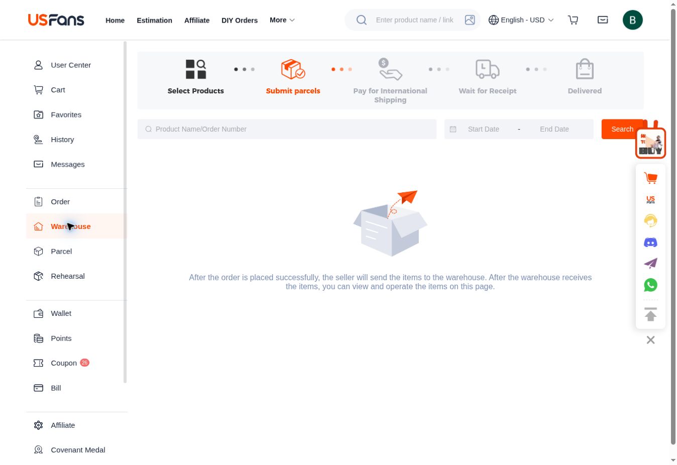Click the orange Search button
Image resolution: width=677 pixels, height=465 pixels.
622,129
